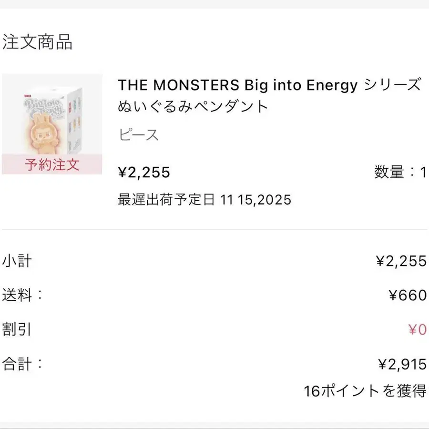Select the total amount ¥2,915

point(402,365)
